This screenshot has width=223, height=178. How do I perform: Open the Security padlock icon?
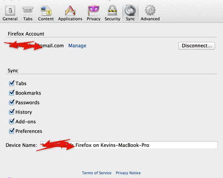112,10
